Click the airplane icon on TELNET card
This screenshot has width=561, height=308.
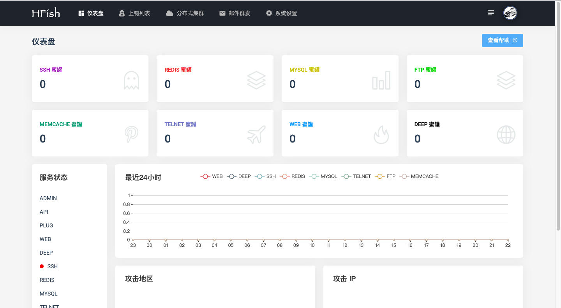pyautogui.click(x=256, y=135)
